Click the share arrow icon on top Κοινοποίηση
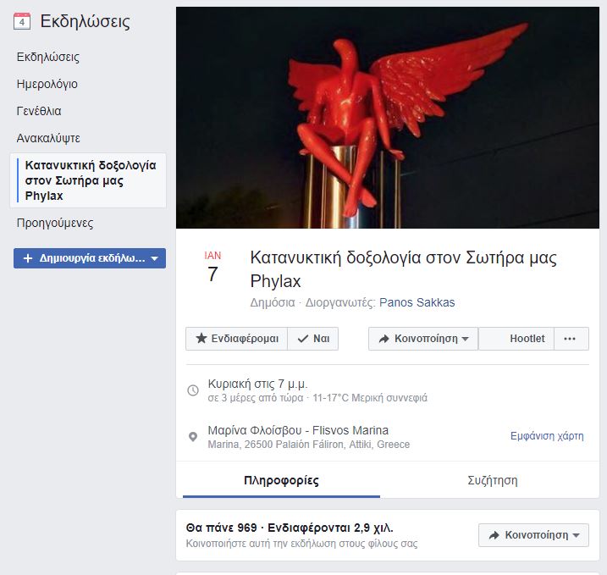 click(384, 339)
